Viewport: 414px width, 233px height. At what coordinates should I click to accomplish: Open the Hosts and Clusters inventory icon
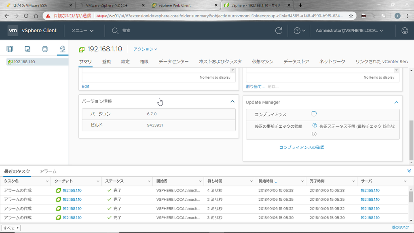tap(10, 49)
